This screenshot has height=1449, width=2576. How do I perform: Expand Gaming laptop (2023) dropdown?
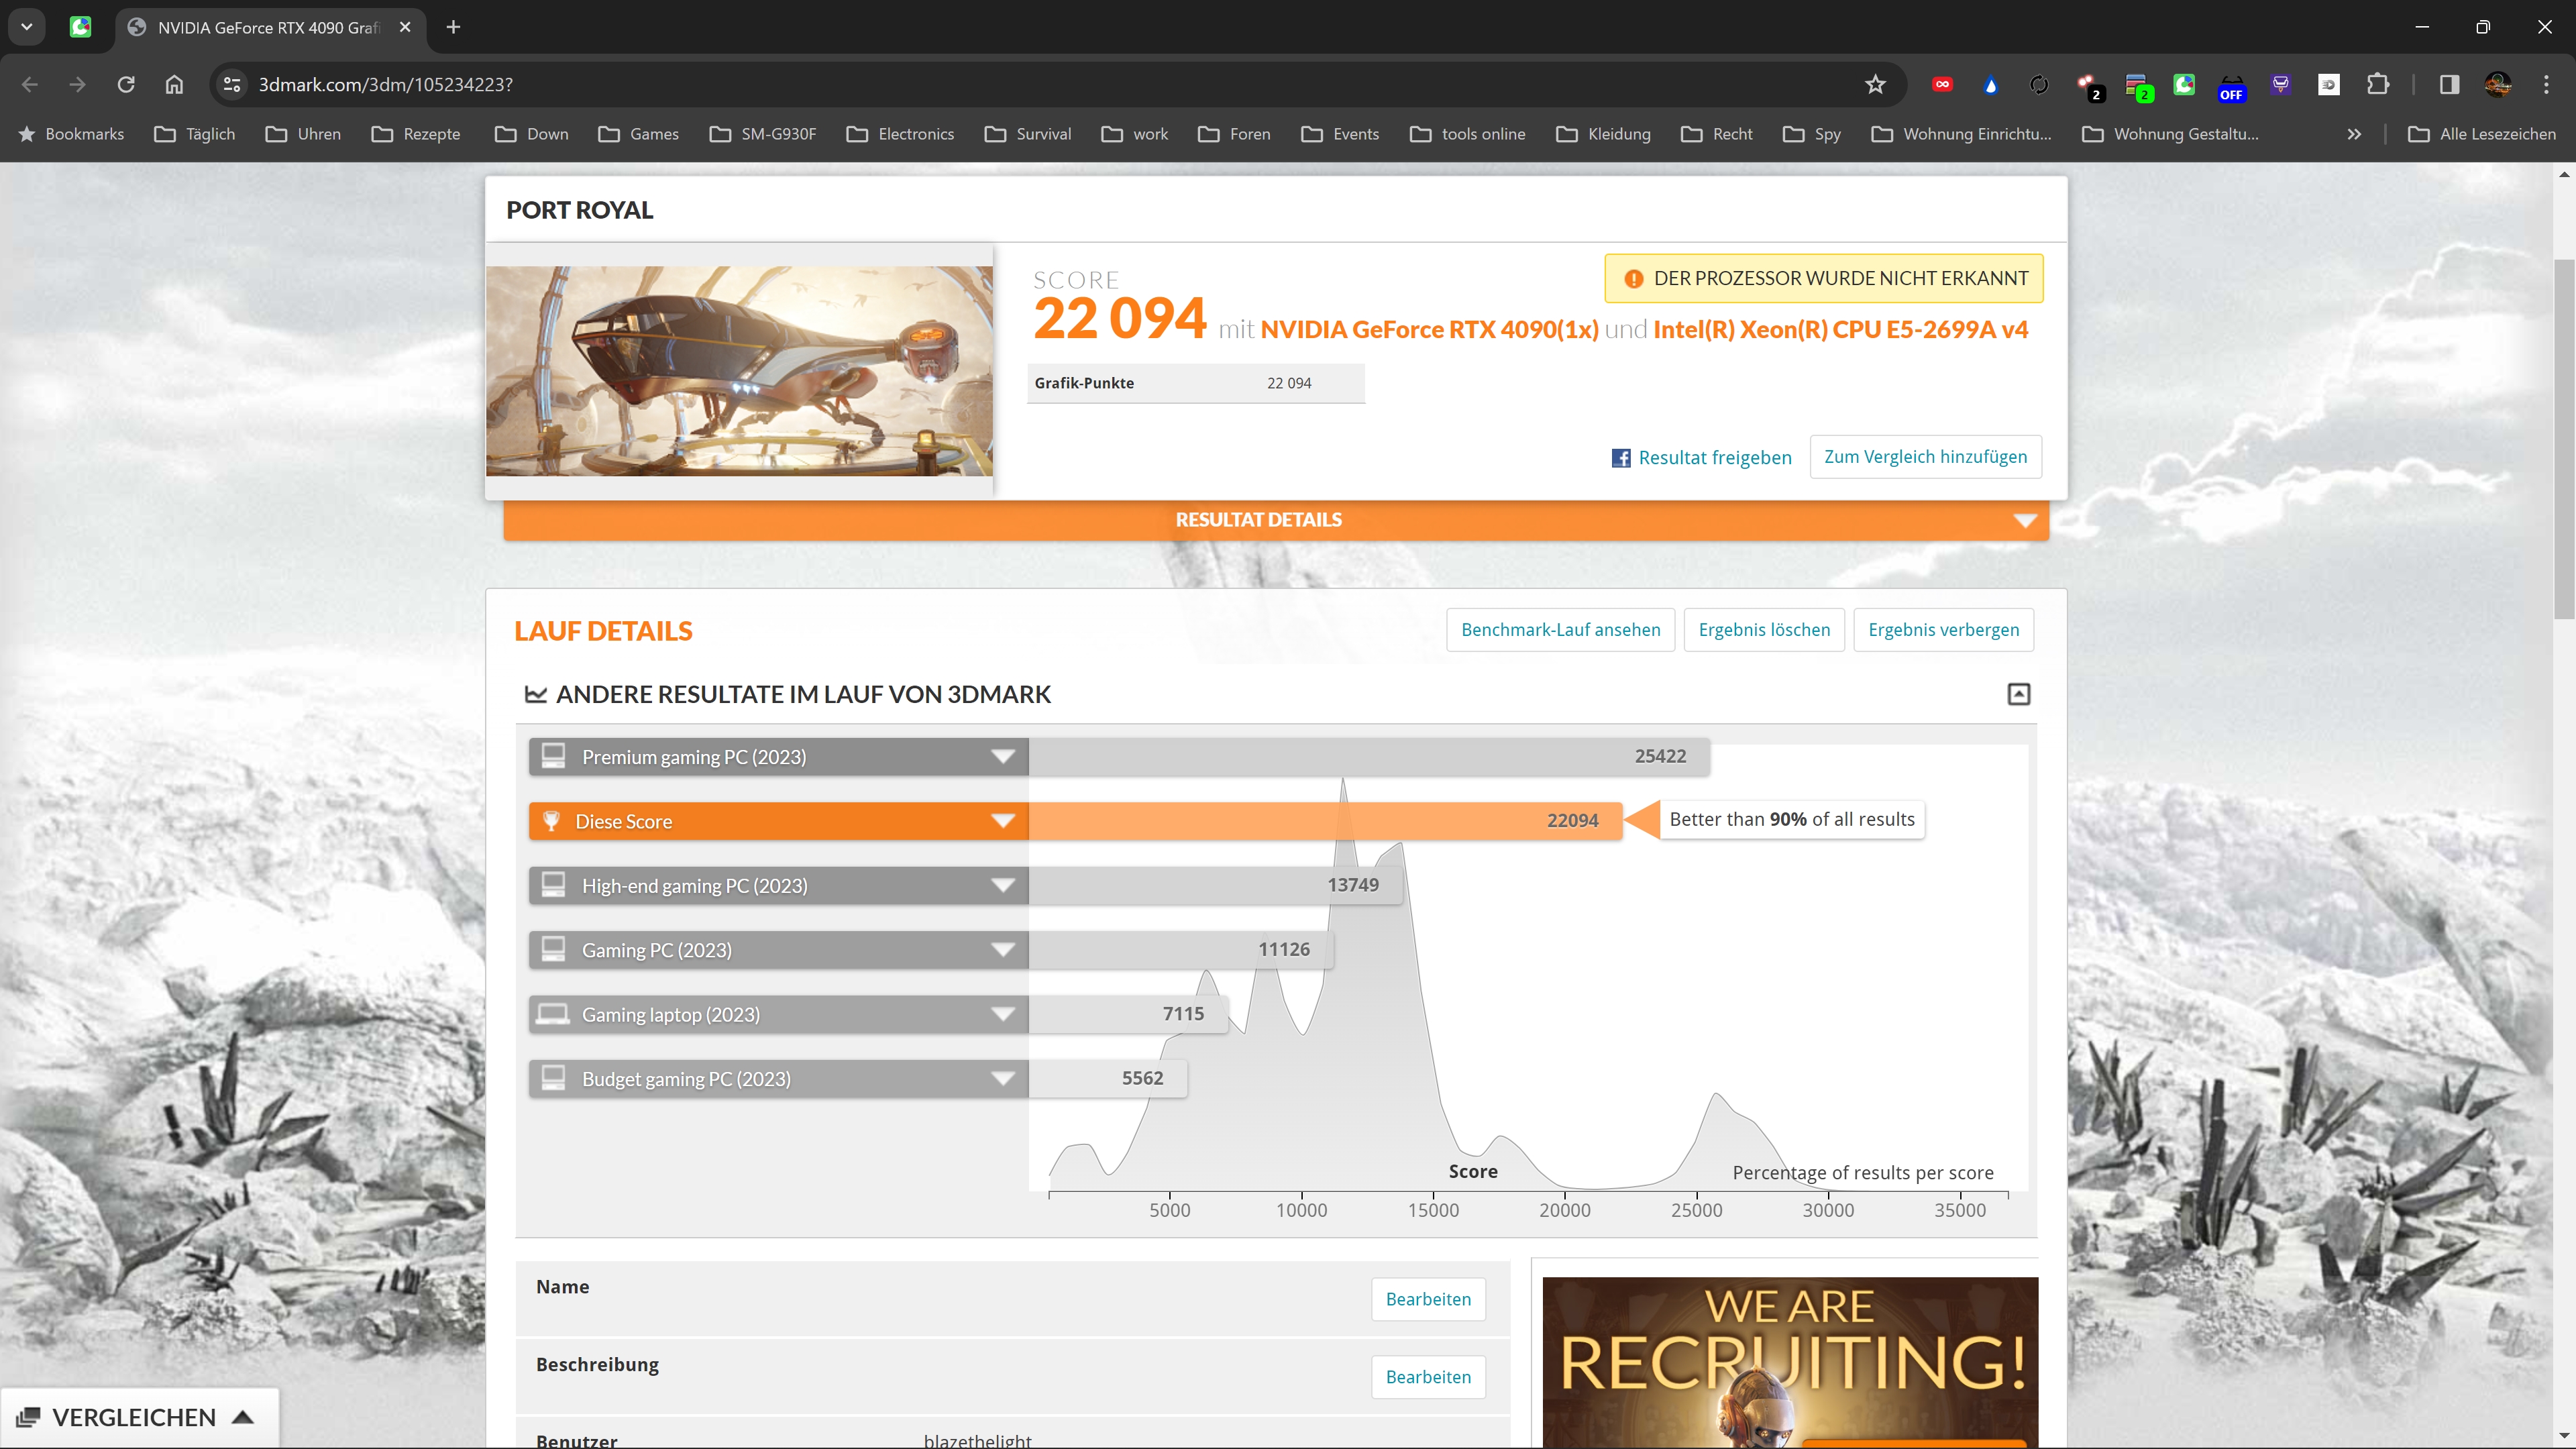coord(1002,1014)
